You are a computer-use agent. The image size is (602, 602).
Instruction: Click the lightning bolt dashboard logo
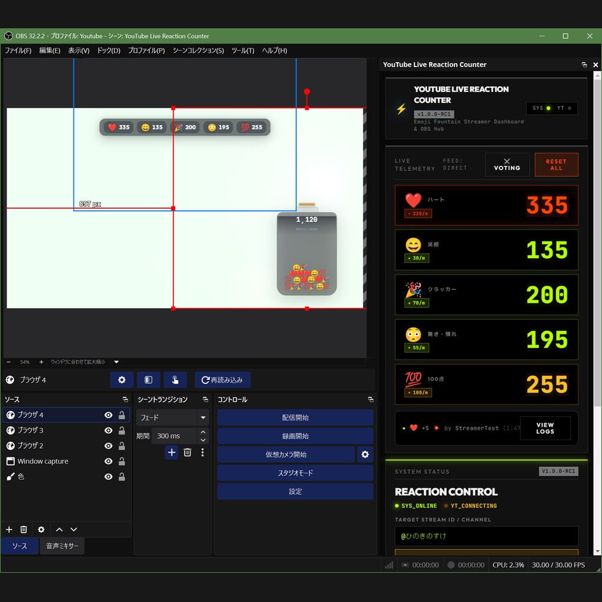pos(401,109)
